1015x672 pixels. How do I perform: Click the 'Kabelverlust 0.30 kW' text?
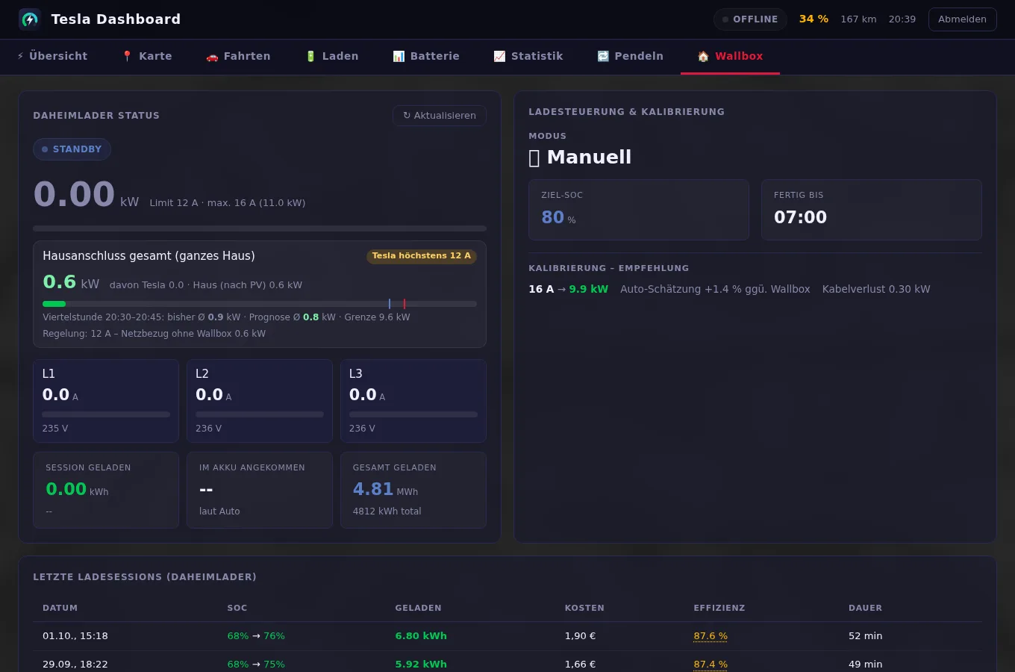pos(876,289)
